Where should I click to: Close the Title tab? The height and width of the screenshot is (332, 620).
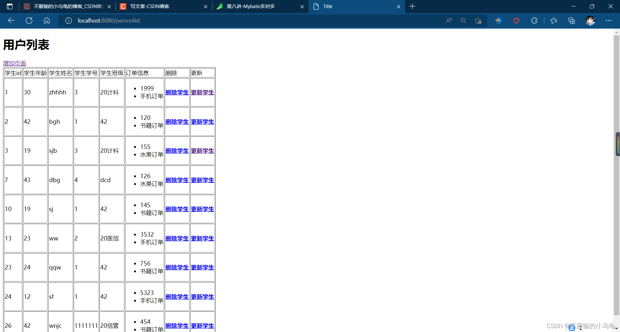pos(398,6)
